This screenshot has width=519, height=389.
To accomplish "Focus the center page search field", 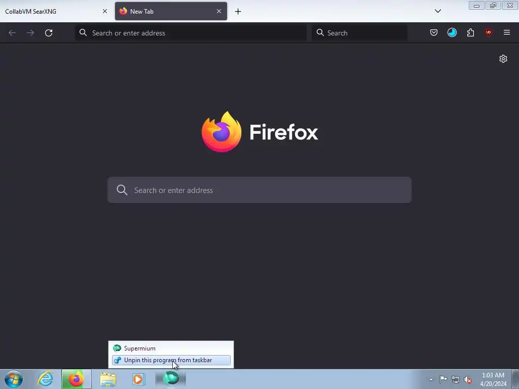I will pyautogui.click(x=259, y=190).
